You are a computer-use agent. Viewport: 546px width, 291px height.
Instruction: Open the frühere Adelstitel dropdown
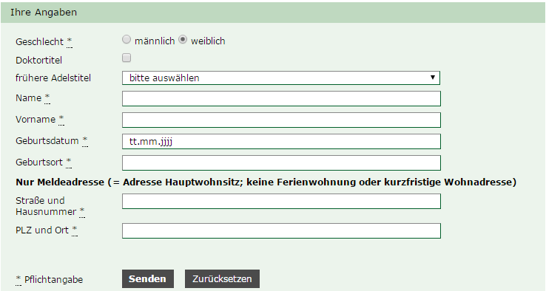(x=281, y=78)
